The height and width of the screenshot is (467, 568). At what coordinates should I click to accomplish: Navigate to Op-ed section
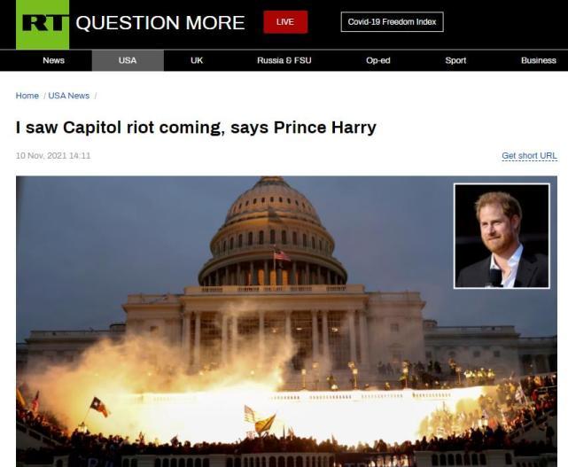tap(377, 60)
